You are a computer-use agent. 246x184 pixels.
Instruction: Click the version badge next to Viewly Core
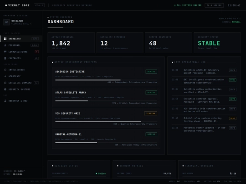coord(39,5)
